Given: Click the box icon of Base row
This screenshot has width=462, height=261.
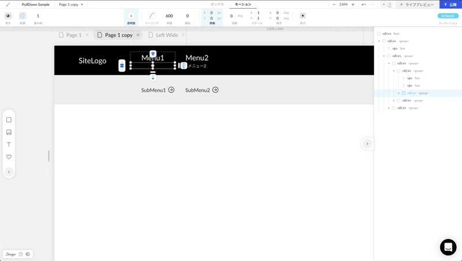Looking at the screenshot, I should coord(379,33).
